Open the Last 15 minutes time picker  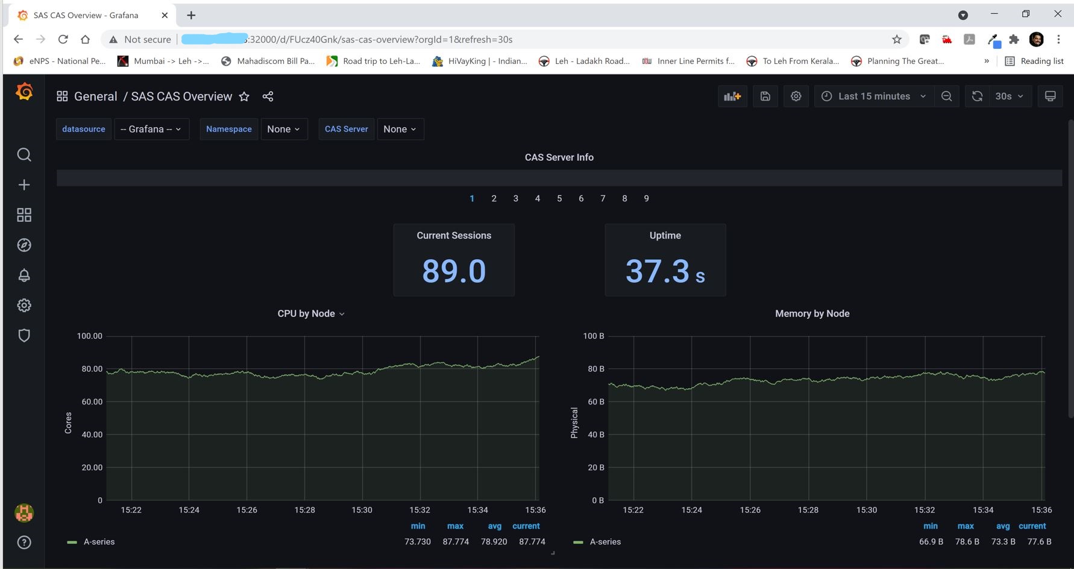(873, 96)
